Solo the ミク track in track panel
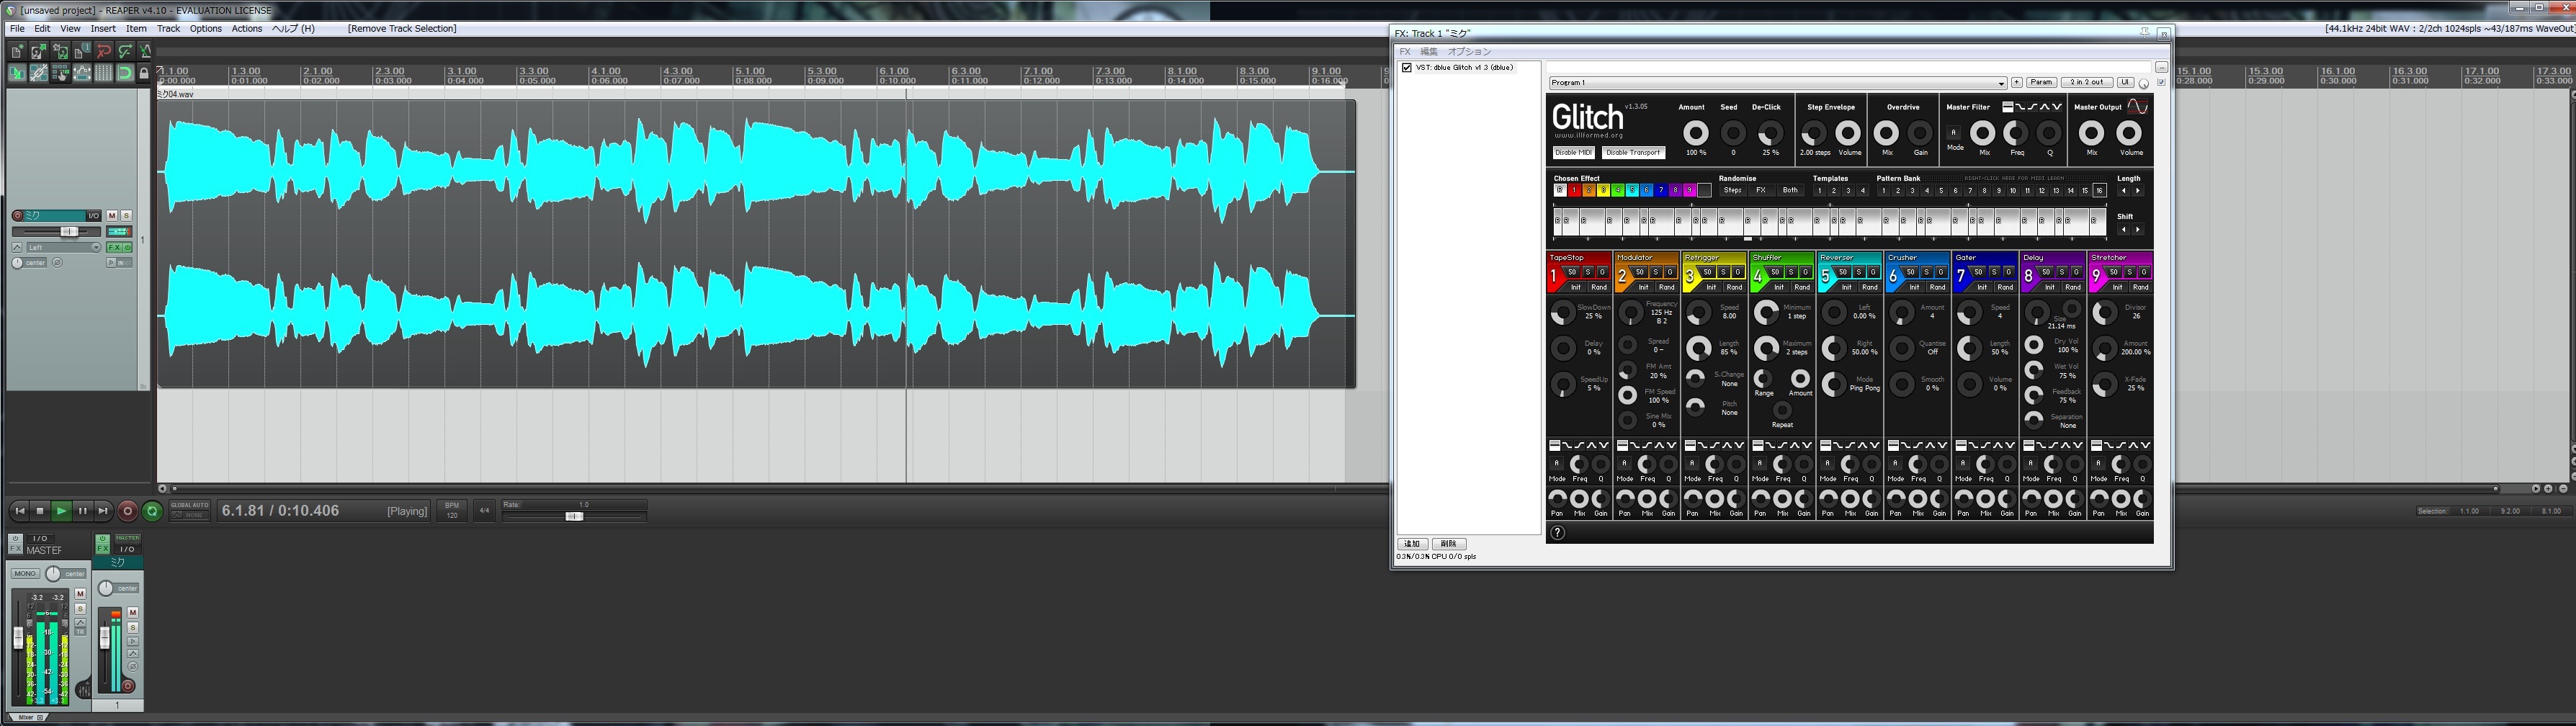Image resolution: width=2576 pixels, height=726 pixels. click(x=126, y=216)
